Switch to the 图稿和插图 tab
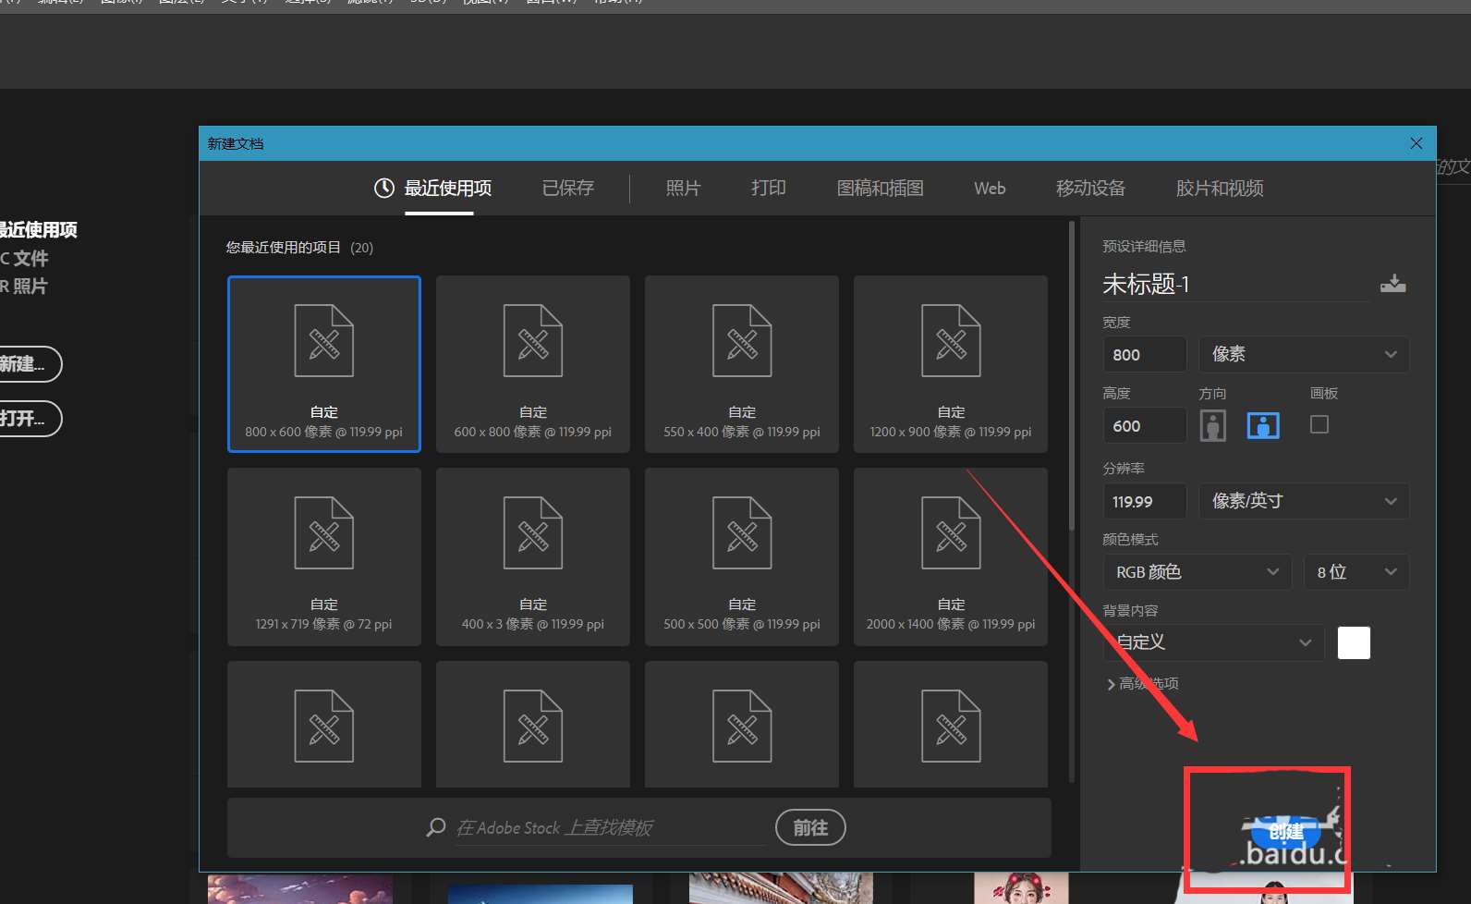Viewport: 1471px width, 904px height. 880,189
